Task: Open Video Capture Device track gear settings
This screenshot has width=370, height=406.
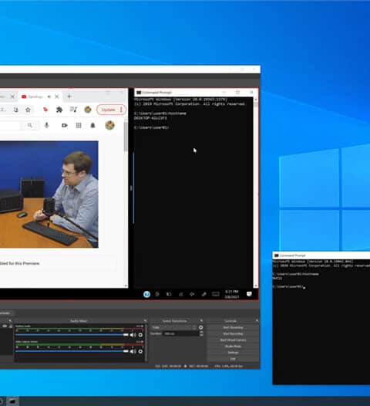Action: (140, 351)
